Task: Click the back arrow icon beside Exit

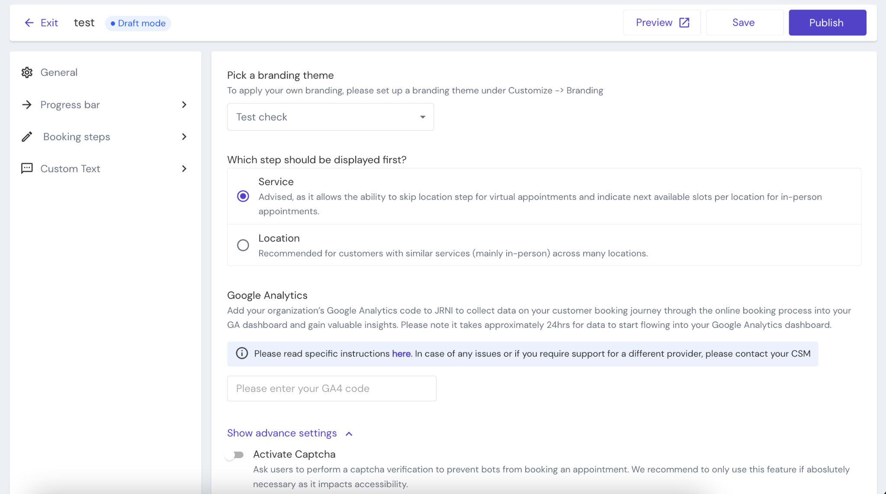Action: click(x=29, y=23)
